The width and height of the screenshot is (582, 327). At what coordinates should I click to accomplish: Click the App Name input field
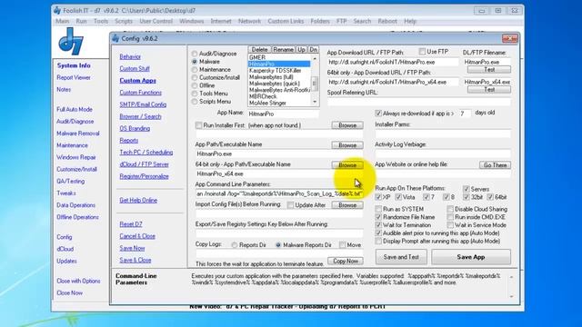tap(283, 114)
